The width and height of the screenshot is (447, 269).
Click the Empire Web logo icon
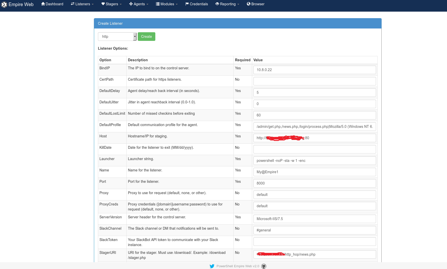point(4,5)
